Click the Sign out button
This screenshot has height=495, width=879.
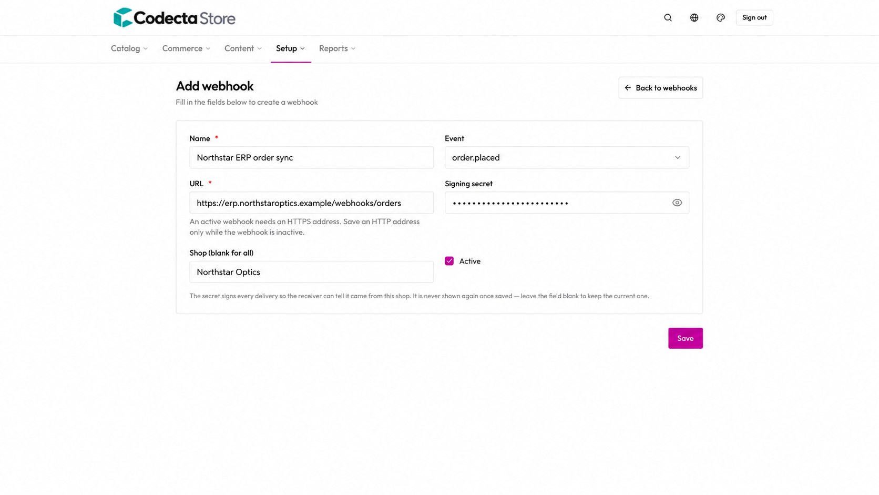click(x=754, y=17)
